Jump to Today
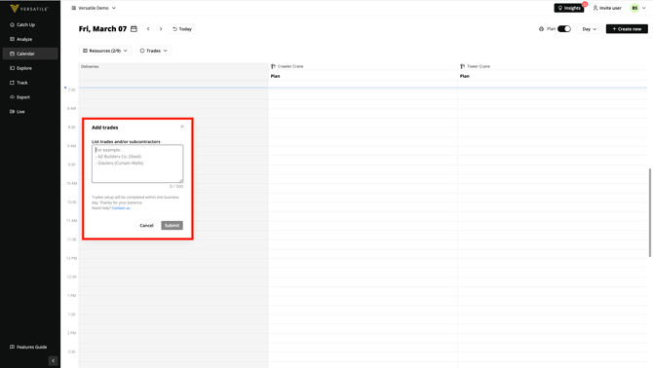The width and height of the screenshot is (653, 368). click(x=182, y=29)
